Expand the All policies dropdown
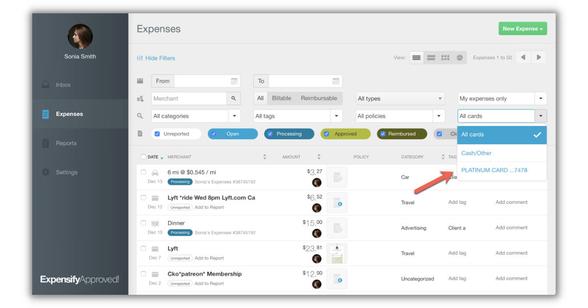 click(x=398, y=116)
